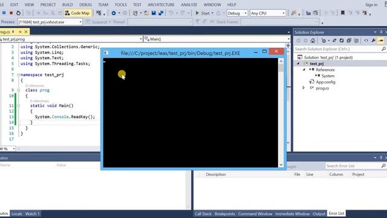Toggle Preview Selected Items icon
387x218 pixels.
pos(381,41)
